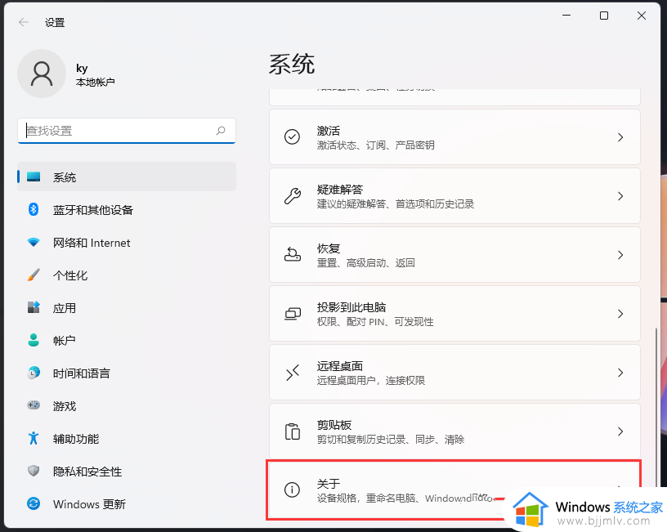Click the Windows 更新 sync icon
The width and height of the screenshot is (667, 532).
(x=34, y=503)
